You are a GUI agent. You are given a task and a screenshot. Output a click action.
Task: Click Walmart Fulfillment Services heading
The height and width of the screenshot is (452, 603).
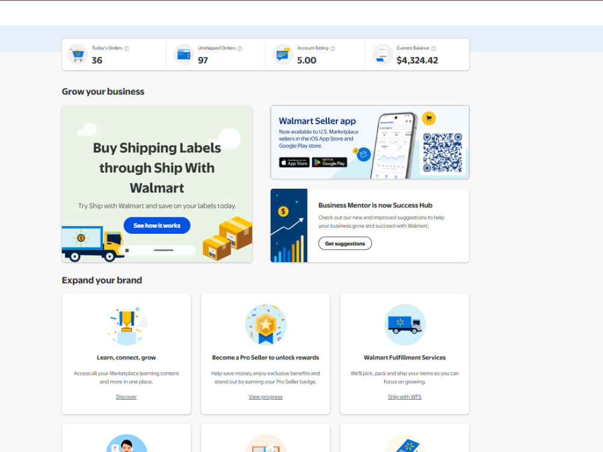pos(405,357)
